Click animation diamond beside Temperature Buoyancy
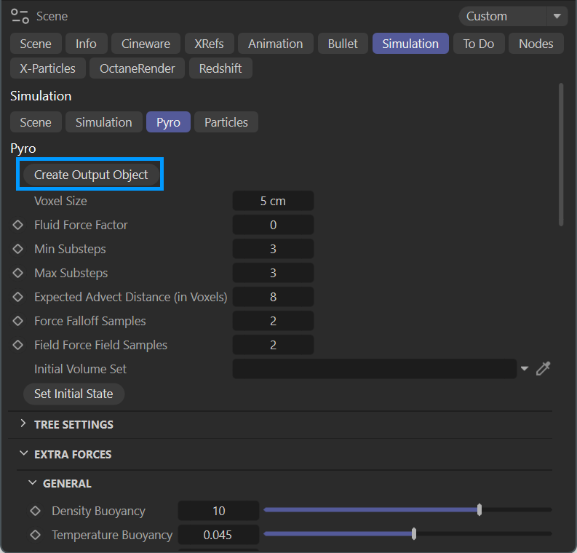Screen dimensions: 577x553 35,535
